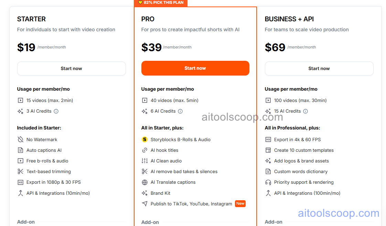Click the globe icon for AI Translate captions

[x=145, y=182]
